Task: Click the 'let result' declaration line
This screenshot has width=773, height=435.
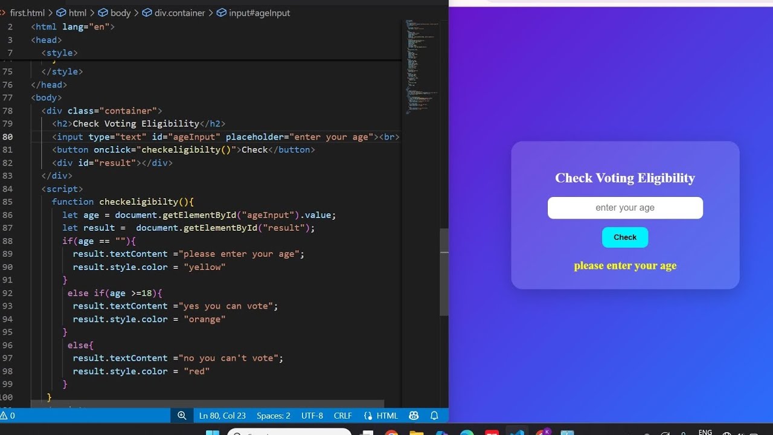Action: tap(188, 228)
